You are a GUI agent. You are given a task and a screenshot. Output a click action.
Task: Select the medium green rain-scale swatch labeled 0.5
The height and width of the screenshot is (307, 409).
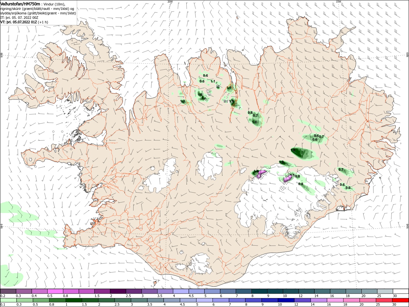pos(41,300)
